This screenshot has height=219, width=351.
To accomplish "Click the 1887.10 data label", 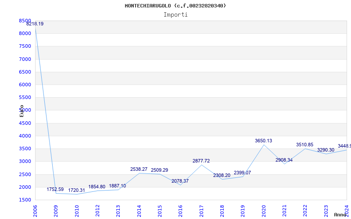I will coord(117,186).
